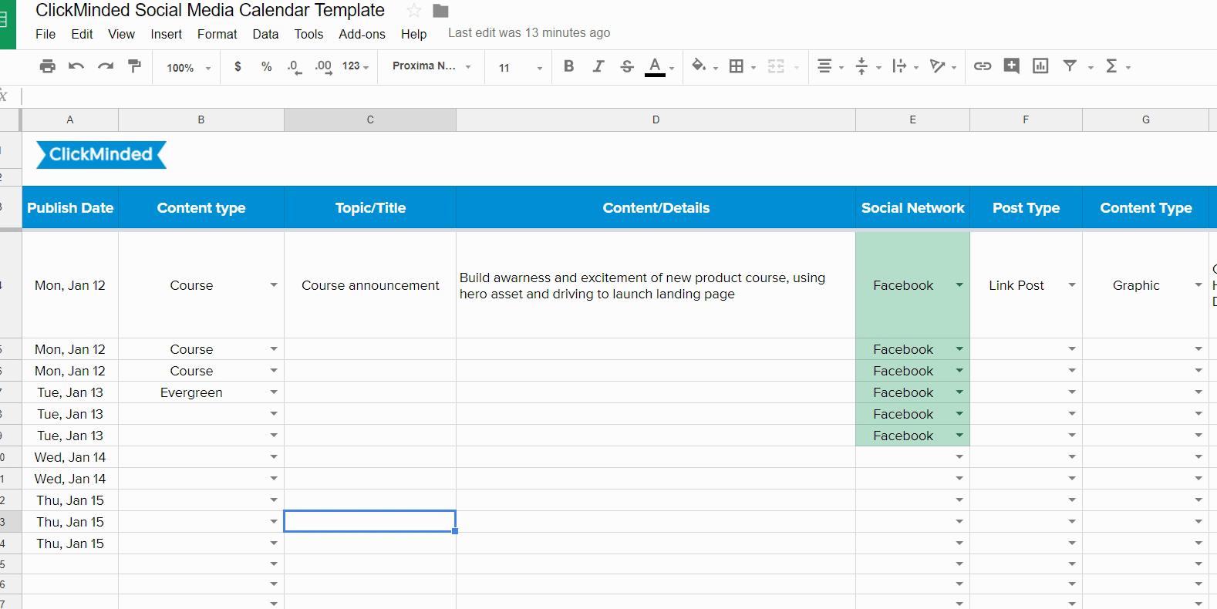This screenshot has height=609, width=1217.
Task: Expand the Link Post dropdown arrow
Action: coord(1071,285)
